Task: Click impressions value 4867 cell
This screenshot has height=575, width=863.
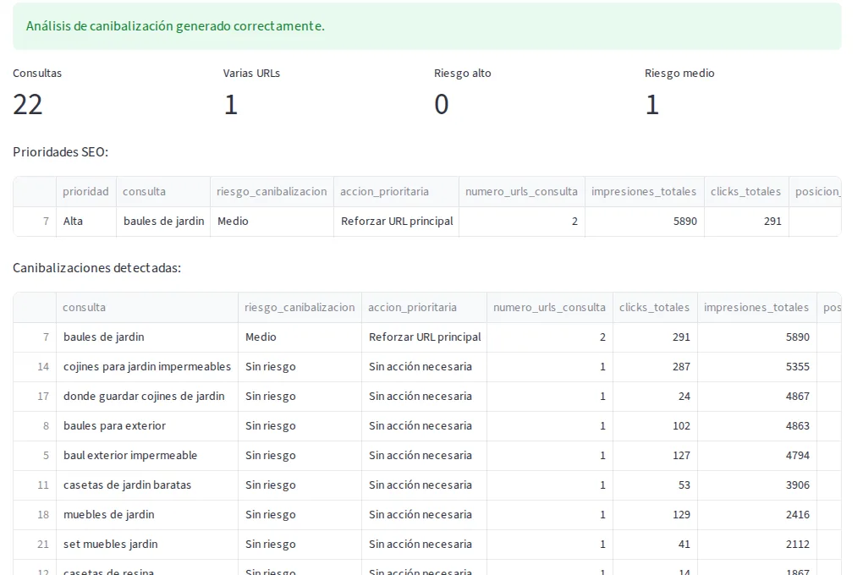Action: tap(757, 397)
